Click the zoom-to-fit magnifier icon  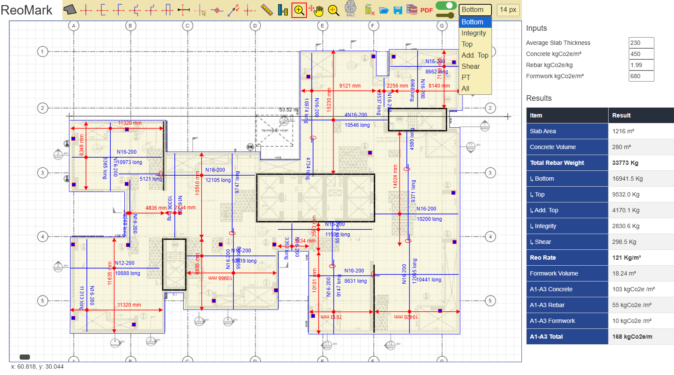tap(333, 10)
